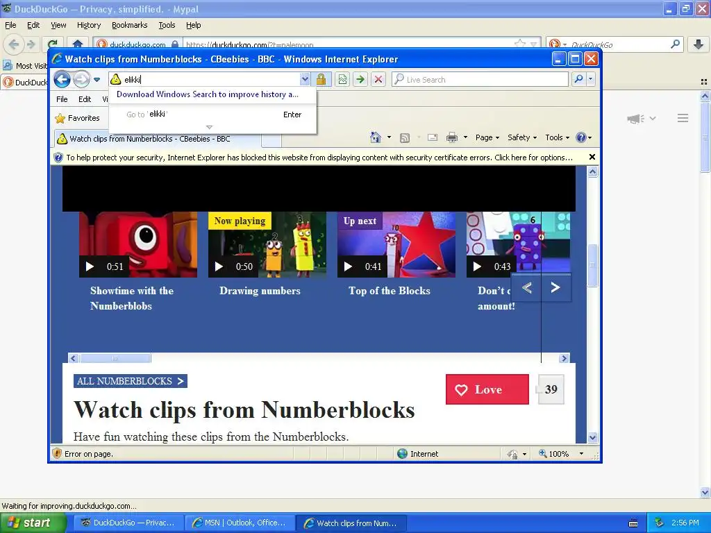This screenshot has height=533, width=711.
Task: Open the Print dropdown arrow
Action: [x=465, y=137]
